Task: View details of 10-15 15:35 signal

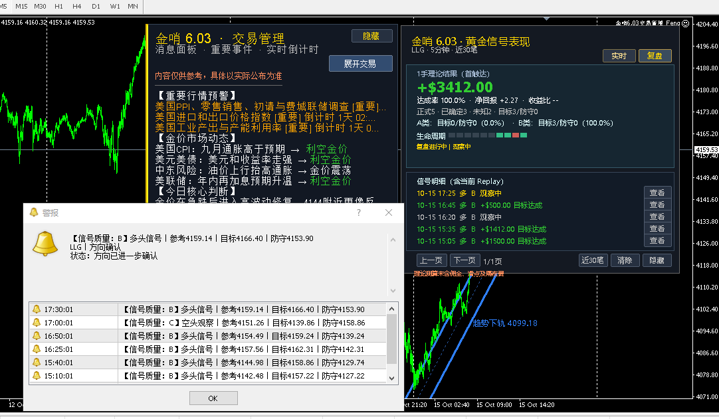Action: click(658, 228)
